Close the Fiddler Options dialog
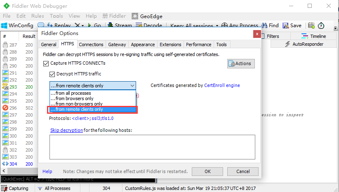 coord(257,34)
